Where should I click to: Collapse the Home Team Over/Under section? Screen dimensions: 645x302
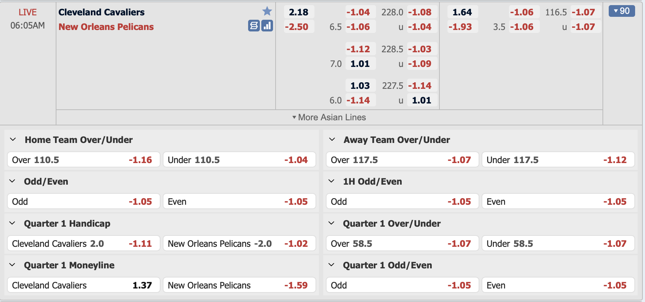pos(13,139)
